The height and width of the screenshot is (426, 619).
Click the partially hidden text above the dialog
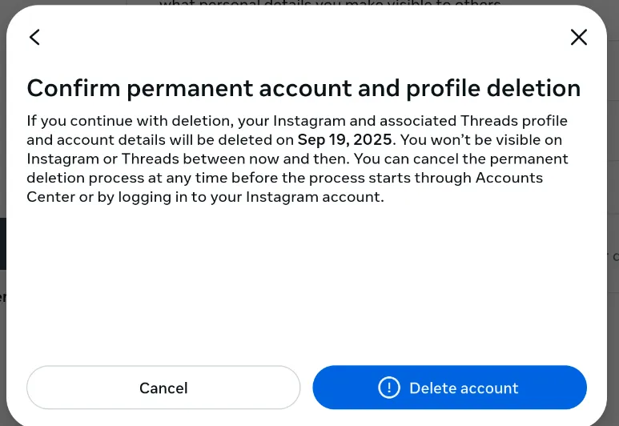pyautogui.click(x=330, y=3)
